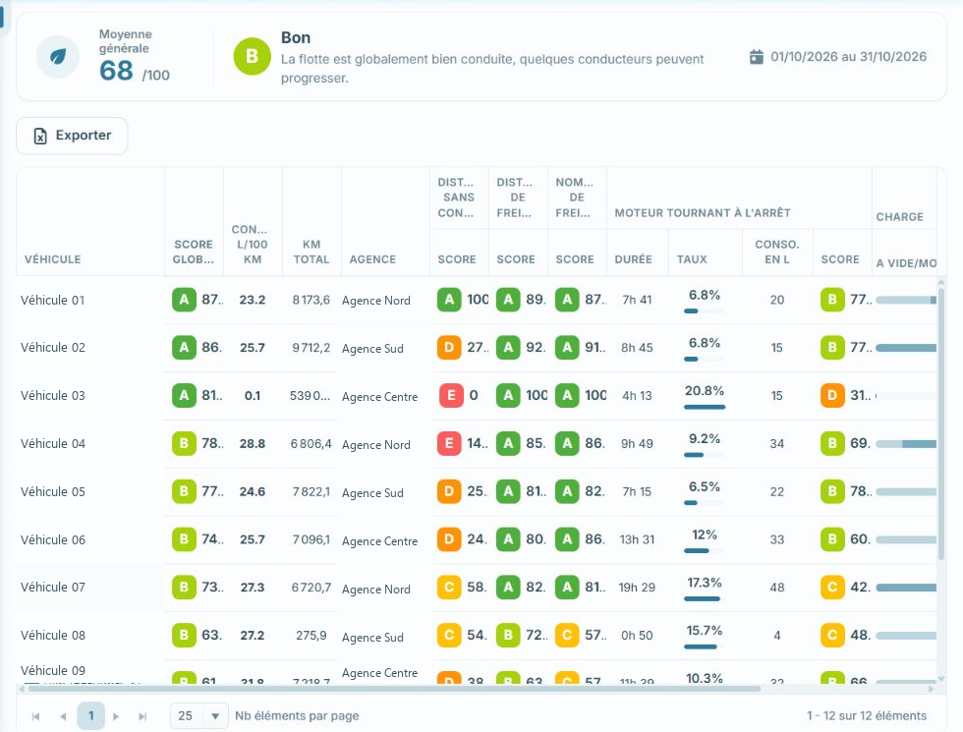Click the green leaf eco-score icon
The height and width of the screenshot is (732, 963).
(x=58, y=57)
